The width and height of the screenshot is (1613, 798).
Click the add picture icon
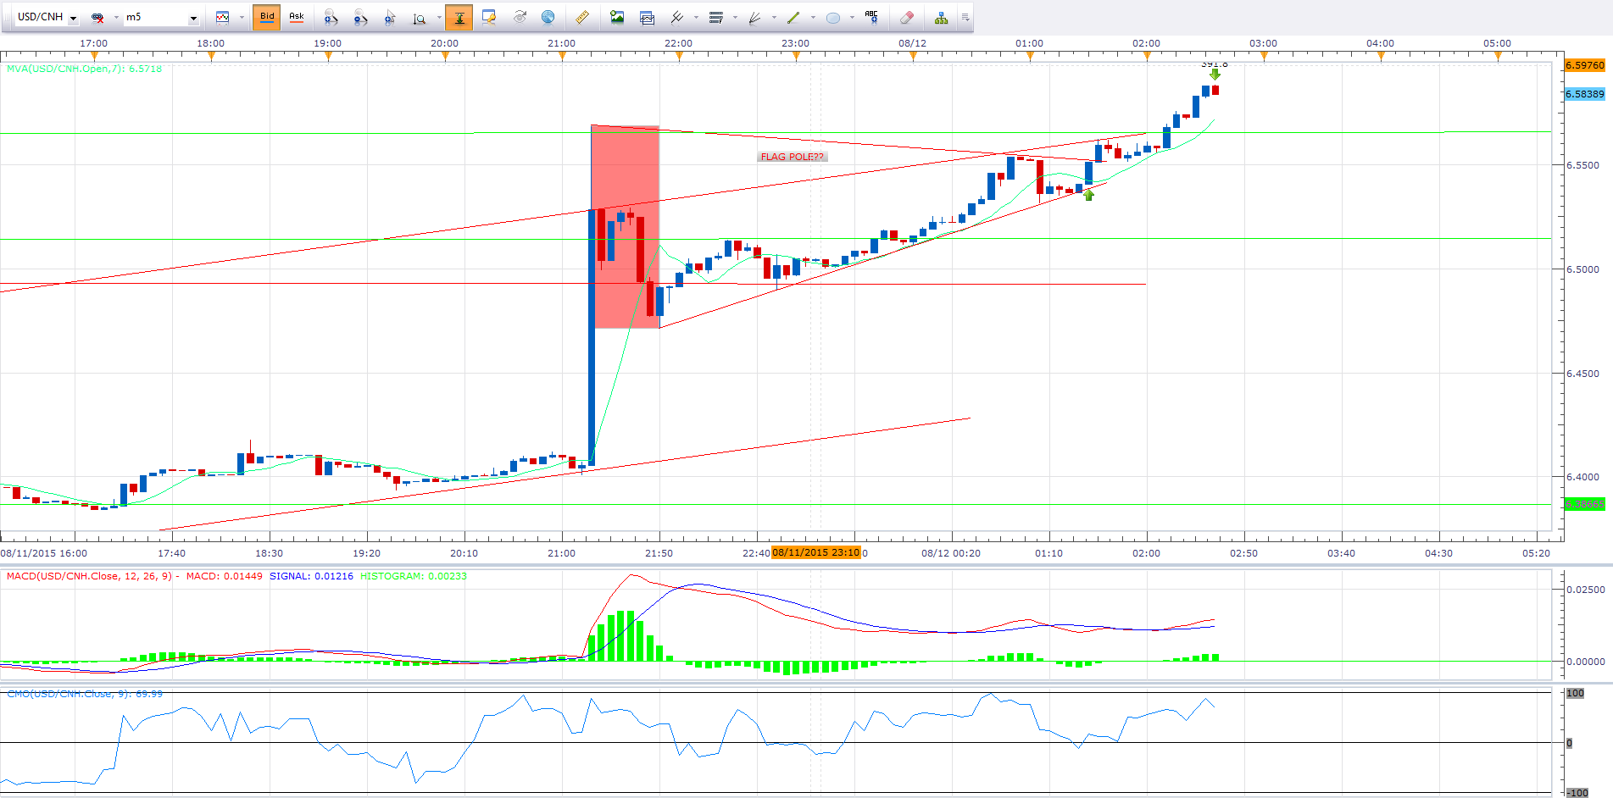point(617,17)
